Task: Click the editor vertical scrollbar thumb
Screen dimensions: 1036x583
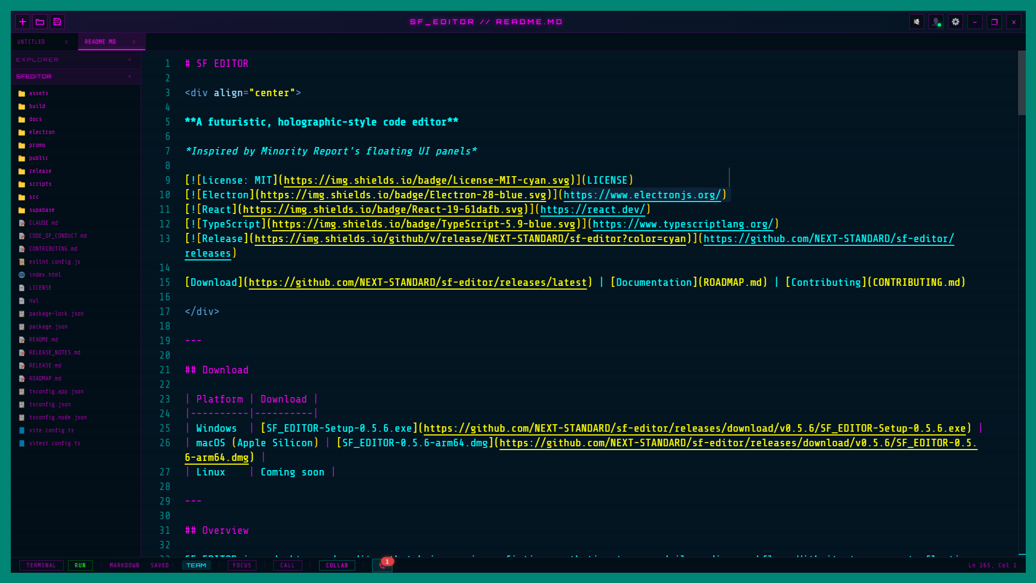Action: point(1021,83)
